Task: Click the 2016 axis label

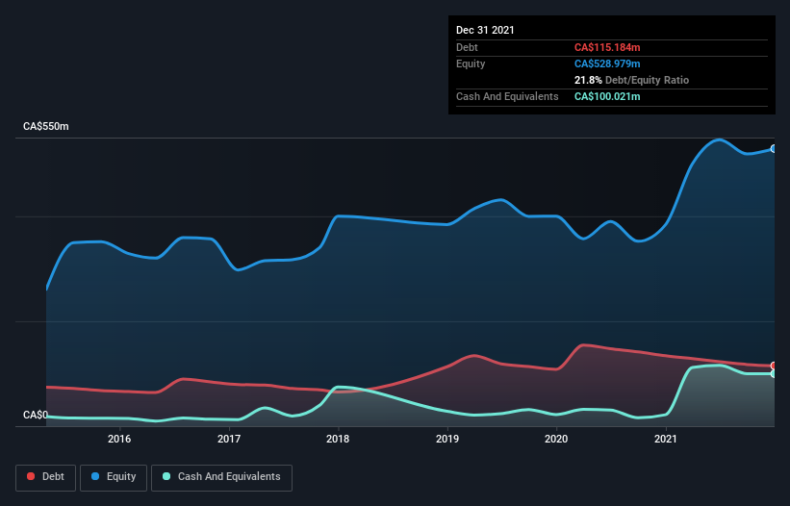Action: point(119,439)
